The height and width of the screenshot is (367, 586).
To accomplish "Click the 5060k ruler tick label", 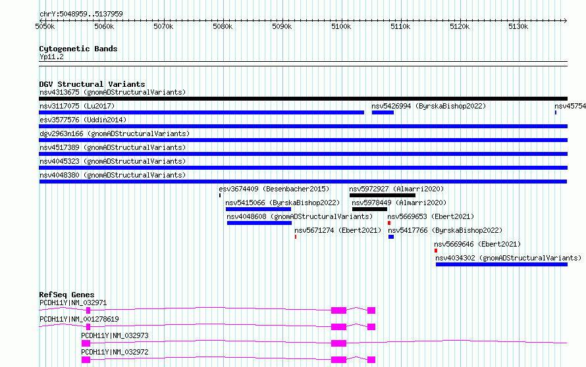I will pyautogui.click(x=104, y=26).
